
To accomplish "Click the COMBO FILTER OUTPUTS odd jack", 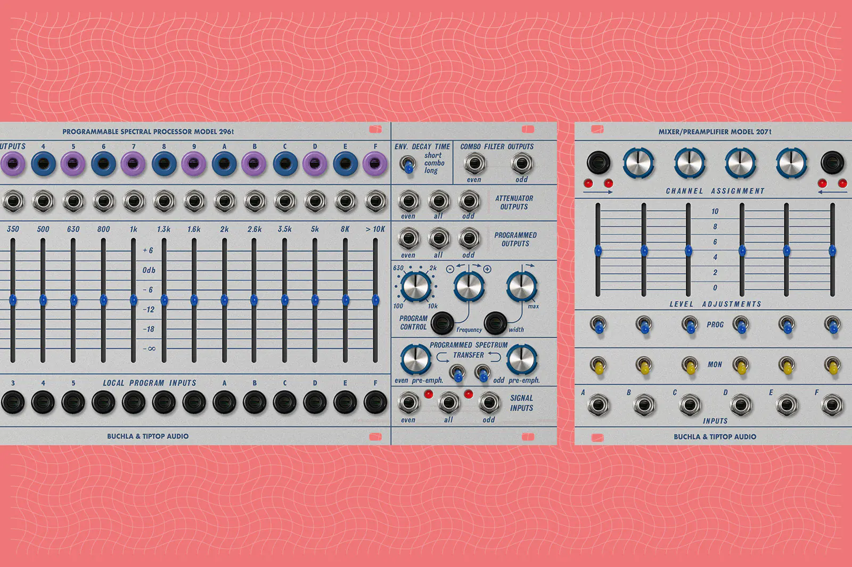I will click(521, 163).
